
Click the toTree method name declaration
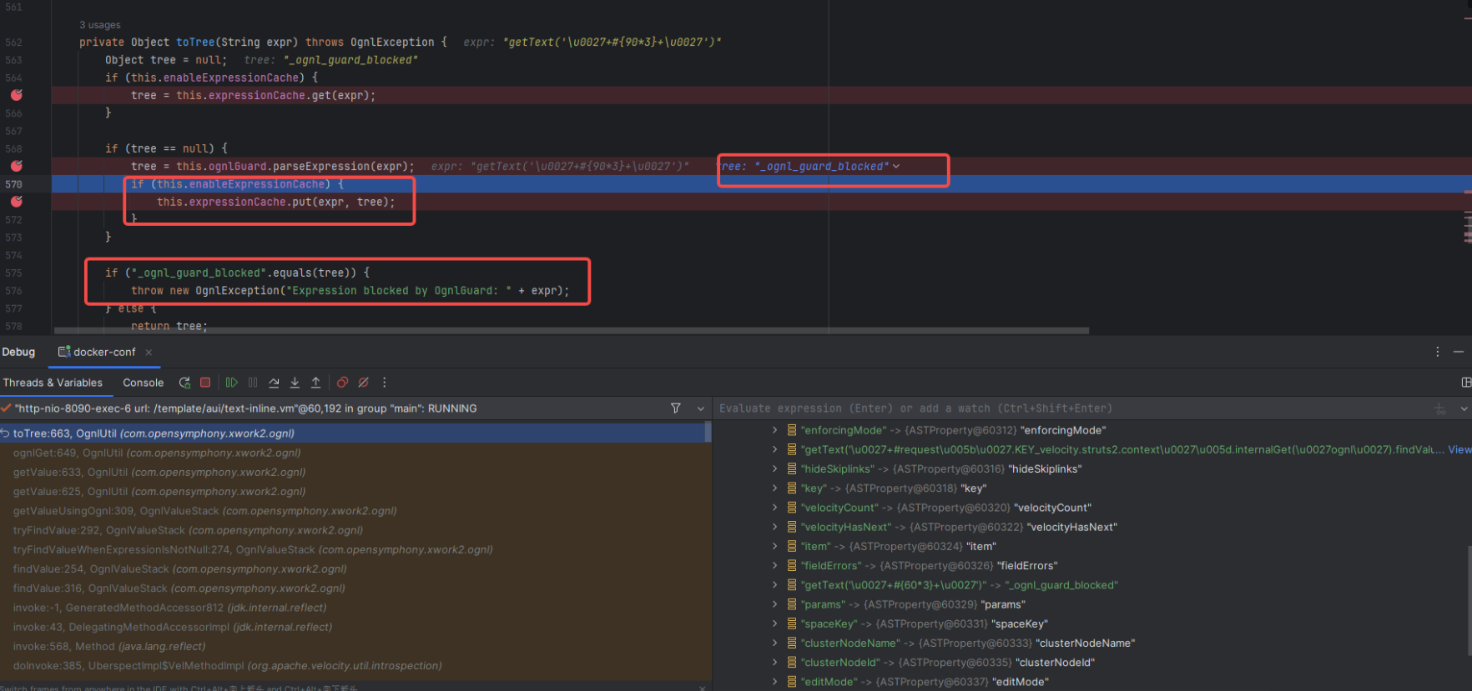pyautogui.click(x=195, y=42)
